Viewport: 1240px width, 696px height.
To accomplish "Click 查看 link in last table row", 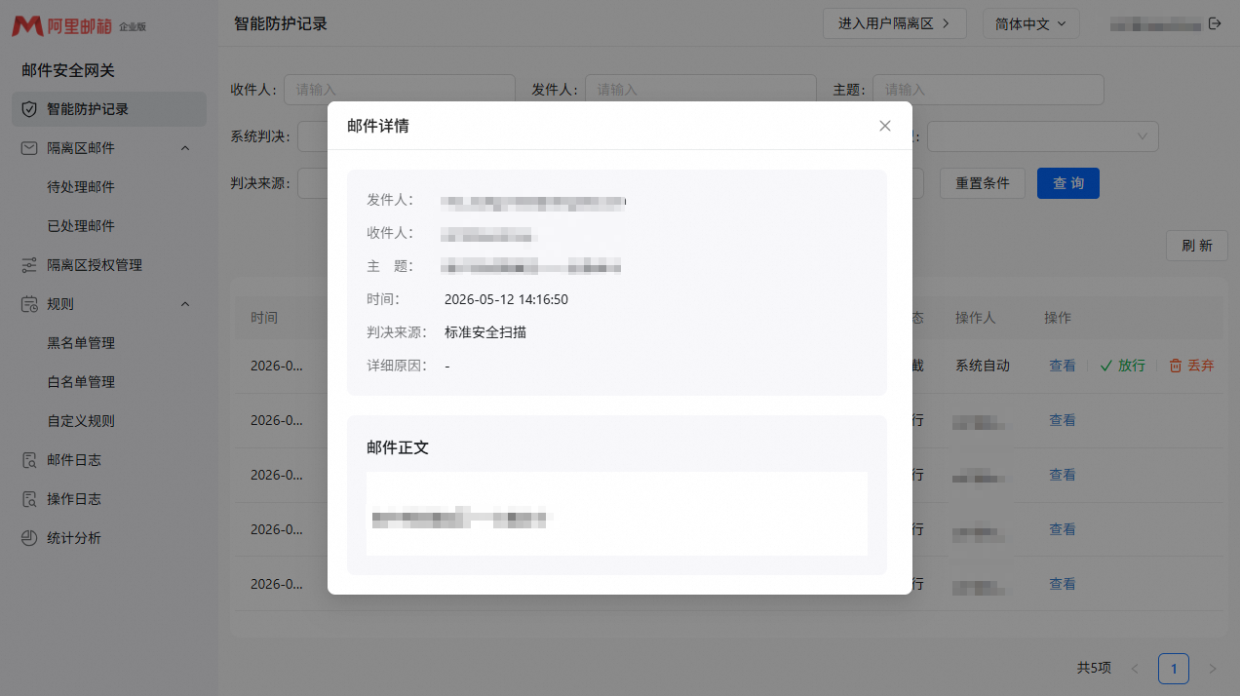I will click(1063, 584).
